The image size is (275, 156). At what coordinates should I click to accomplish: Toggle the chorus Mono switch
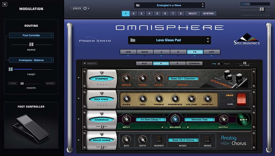tap(207, 140)
